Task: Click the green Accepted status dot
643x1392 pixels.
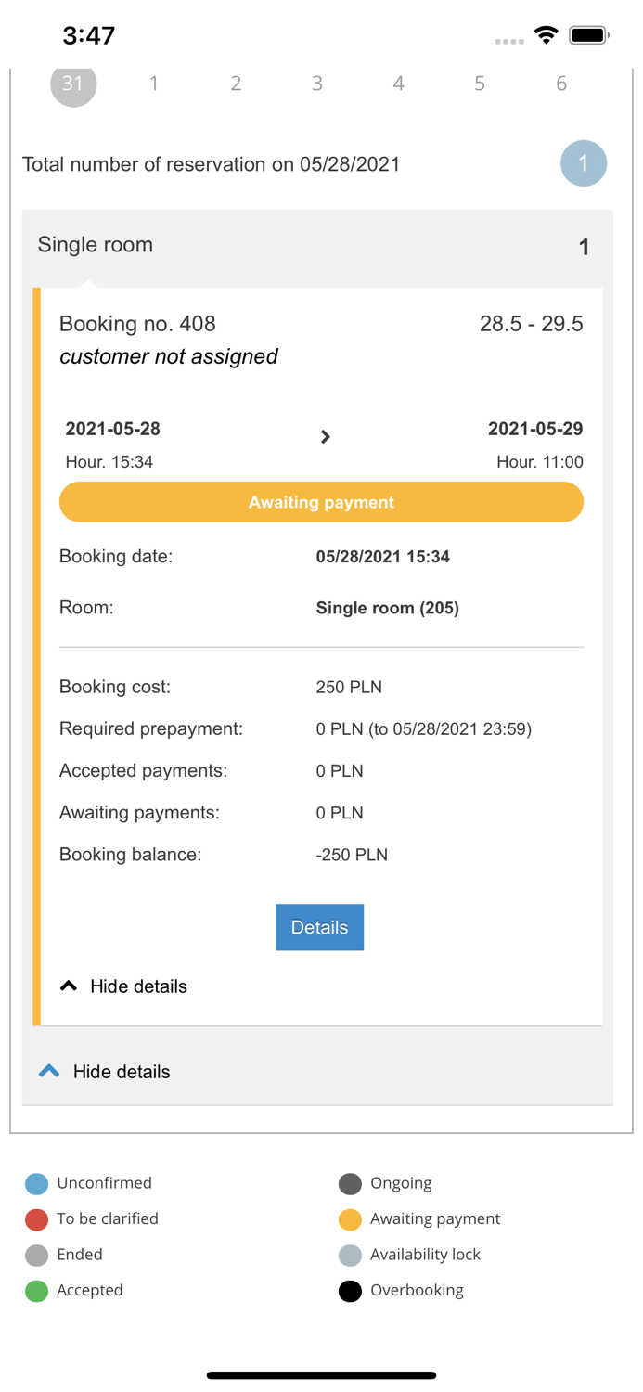Action: pyautogui.click(x=35, y=1290)
